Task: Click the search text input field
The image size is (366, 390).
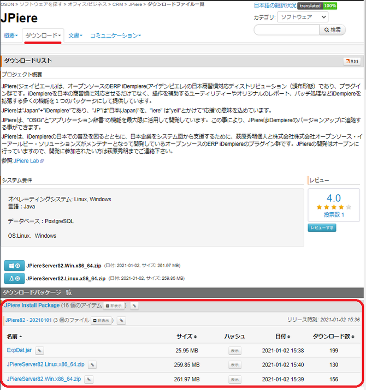Action: point(287,30)
